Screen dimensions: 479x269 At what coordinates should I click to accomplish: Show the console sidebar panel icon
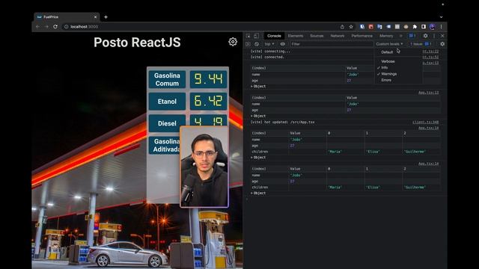(248, 44)
